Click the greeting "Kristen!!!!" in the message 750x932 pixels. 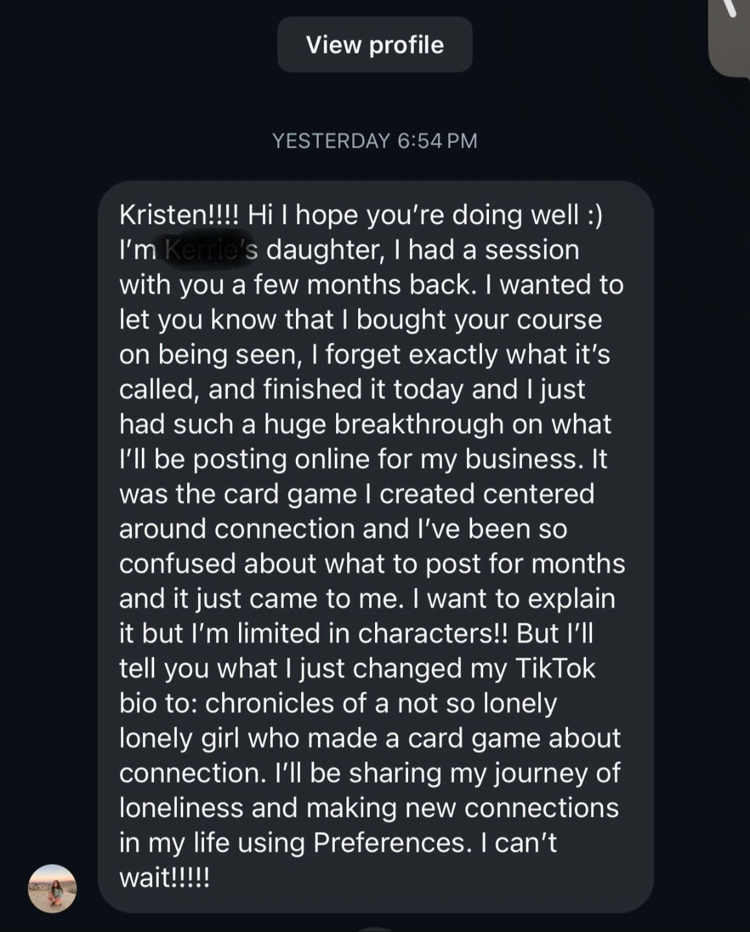tap(179, 216)
